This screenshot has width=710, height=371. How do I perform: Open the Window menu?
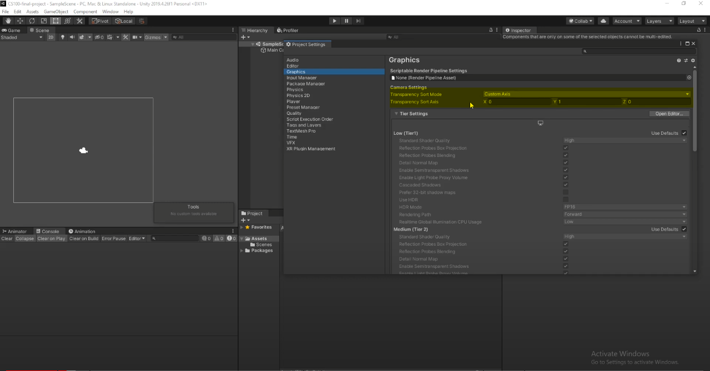pos(110,12)
